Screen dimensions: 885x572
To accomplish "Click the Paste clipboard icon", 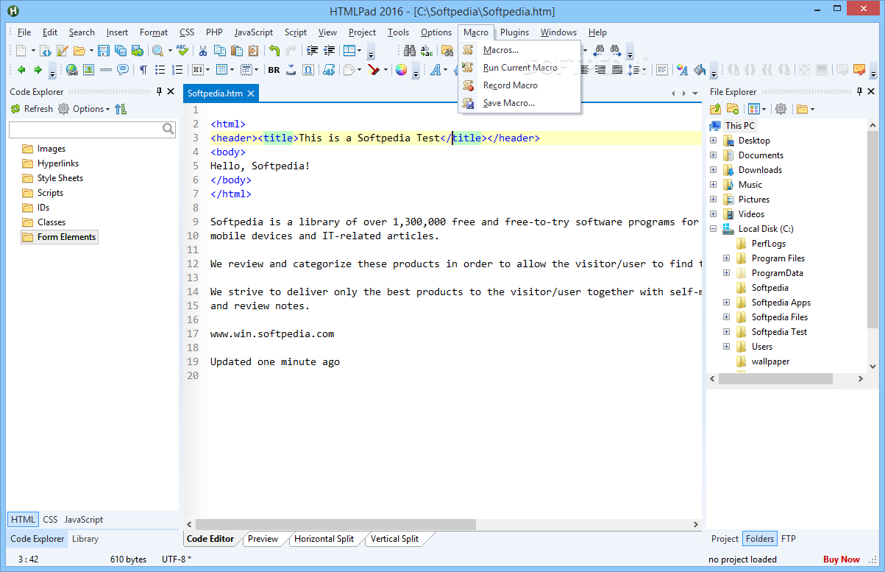I will (x=237, y=51).
